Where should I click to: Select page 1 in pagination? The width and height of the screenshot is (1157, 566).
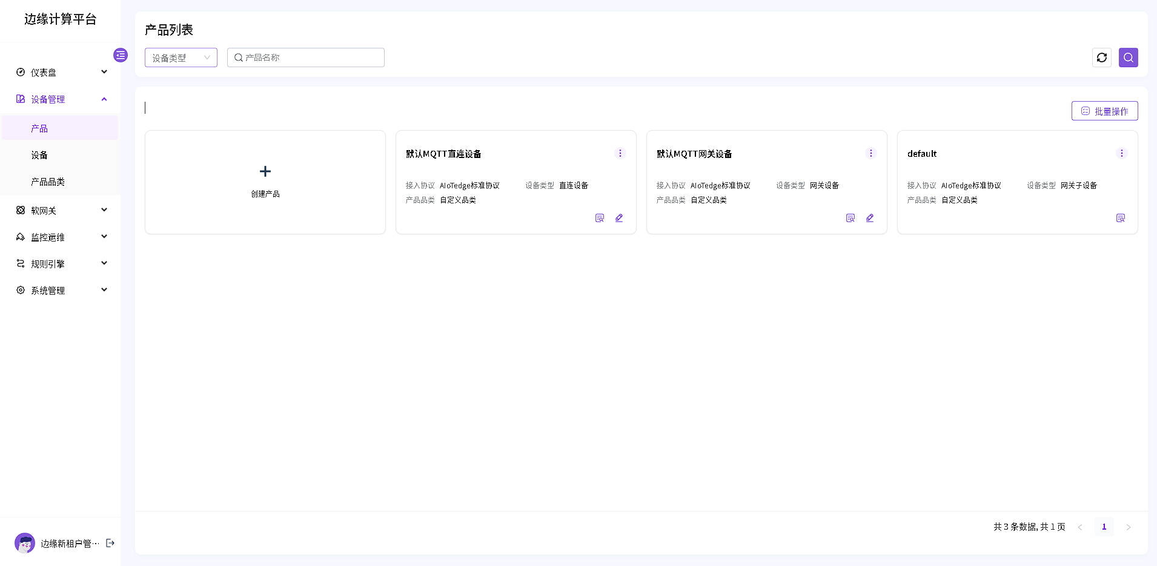[1104, 527]
